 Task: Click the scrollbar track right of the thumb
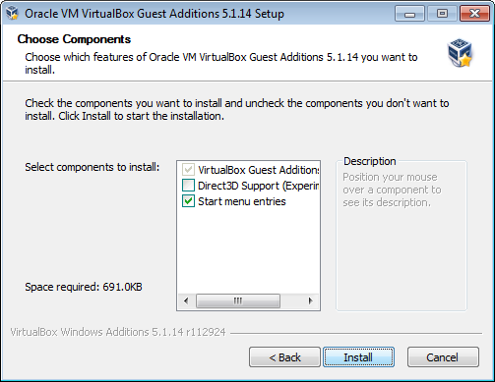click(x=291, y=300)
